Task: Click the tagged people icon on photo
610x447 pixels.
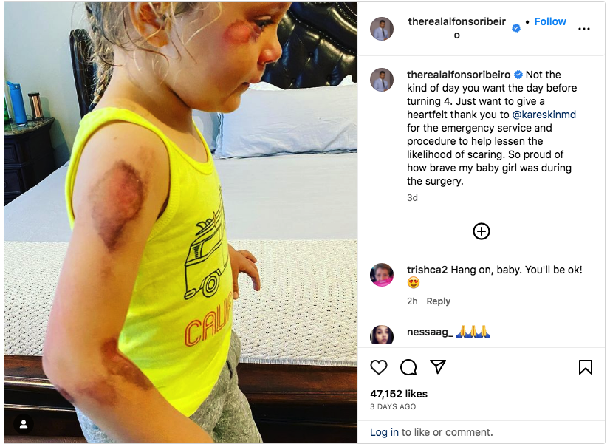Action: coord(24,424)
